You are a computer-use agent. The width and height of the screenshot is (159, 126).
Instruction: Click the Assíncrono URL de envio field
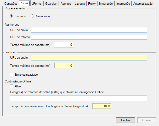point(89,30)
